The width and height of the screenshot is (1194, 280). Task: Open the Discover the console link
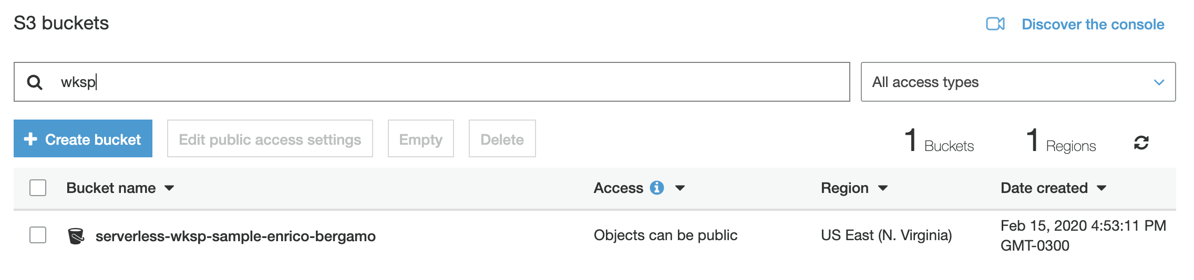pyautogui.click(x=1093, y=24)
